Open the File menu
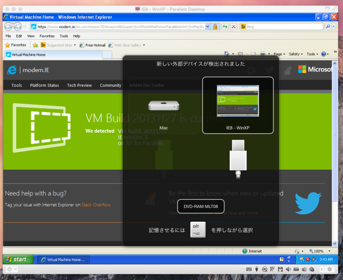Screen dimensions: 343x280 pyautogui.click(x=7, y=36)
